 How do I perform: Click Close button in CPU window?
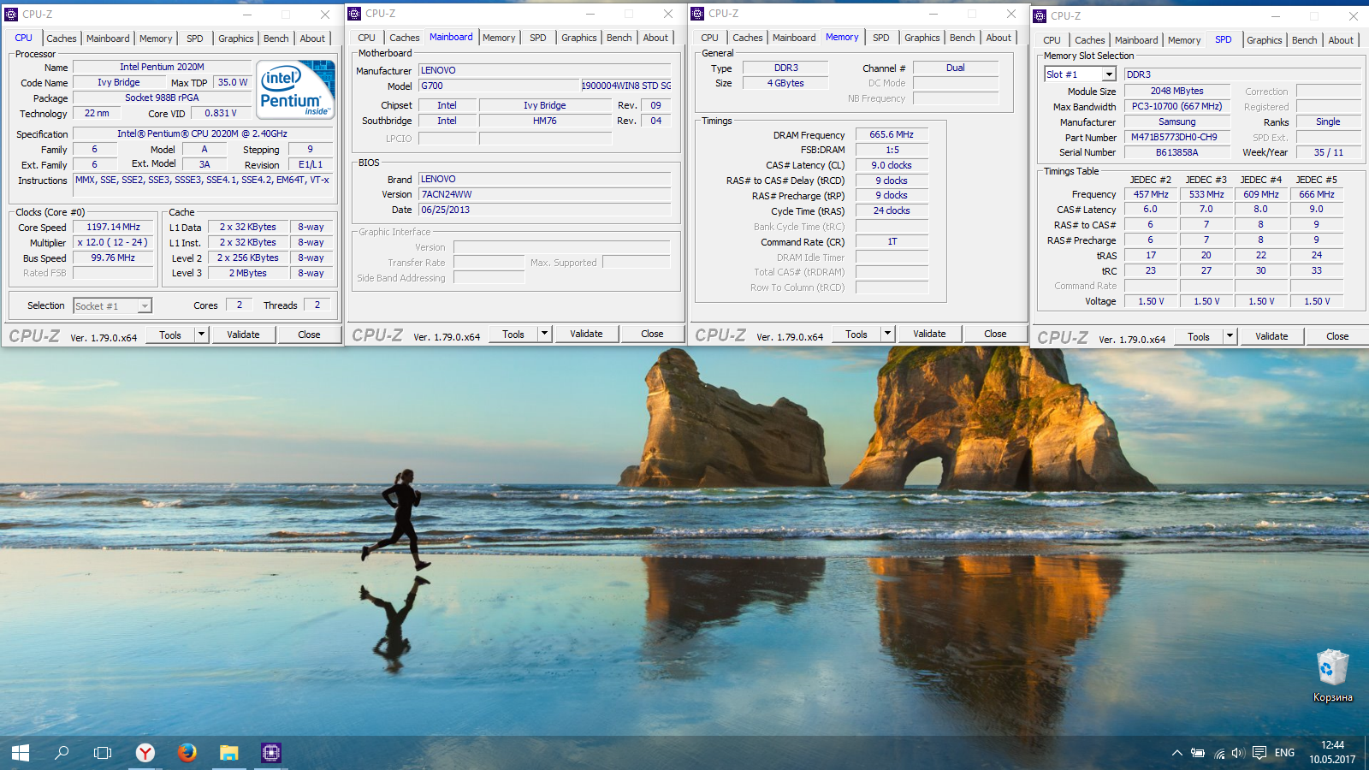click(x=309, y=335)
